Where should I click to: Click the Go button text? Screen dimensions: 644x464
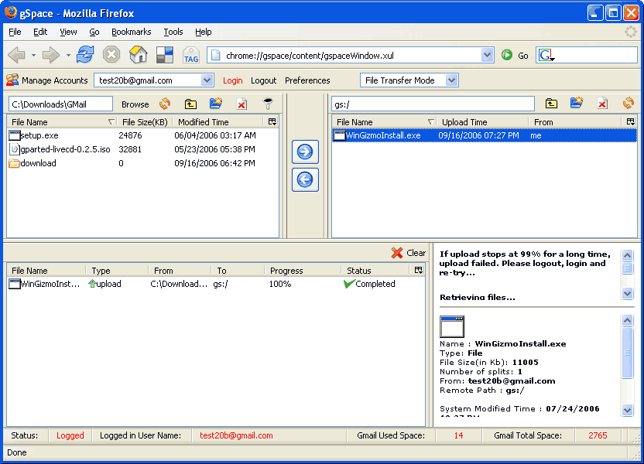click(522, 56)
